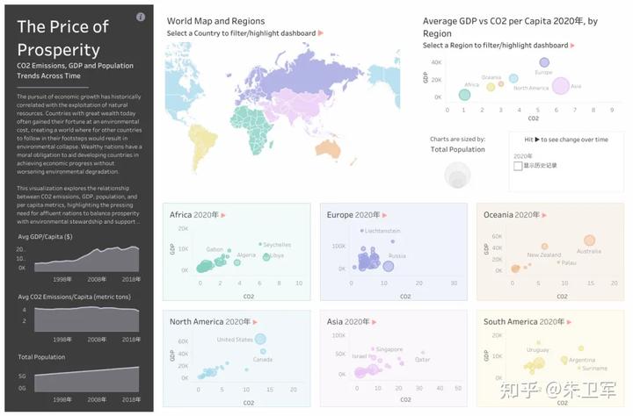Image resolution: width=633 pixels, height=416 pixels.
Task: Click the United States bubble in the North America chart
Action: coord(260,339)
